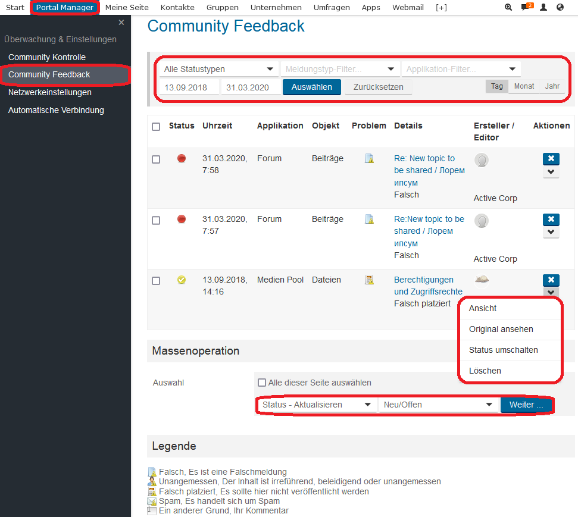Viewport: 578px width, 517px height.
Task: Click the end date field 31.03.2020
Action: point(251,87)
